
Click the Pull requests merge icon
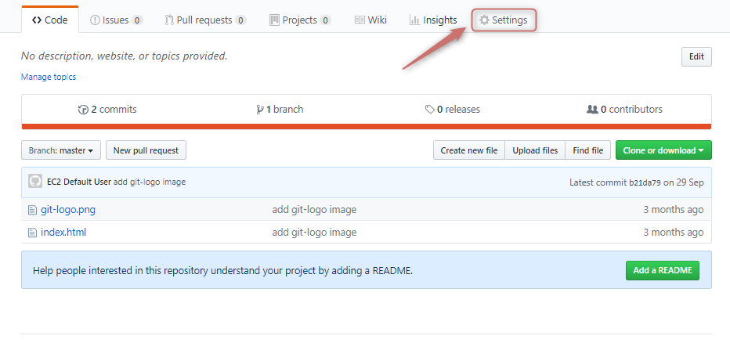tap(169, 20)
